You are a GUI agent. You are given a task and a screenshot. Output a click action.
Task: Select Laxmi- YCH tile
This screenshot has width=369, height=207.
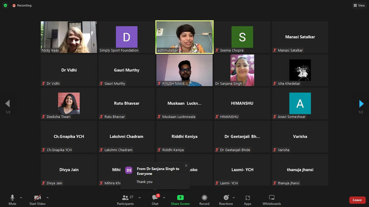click(x=242, y=170)
